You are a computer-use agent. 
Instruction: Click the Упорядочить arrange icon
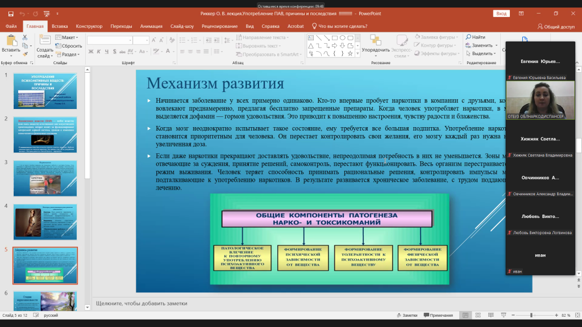(x=376, y=40)
